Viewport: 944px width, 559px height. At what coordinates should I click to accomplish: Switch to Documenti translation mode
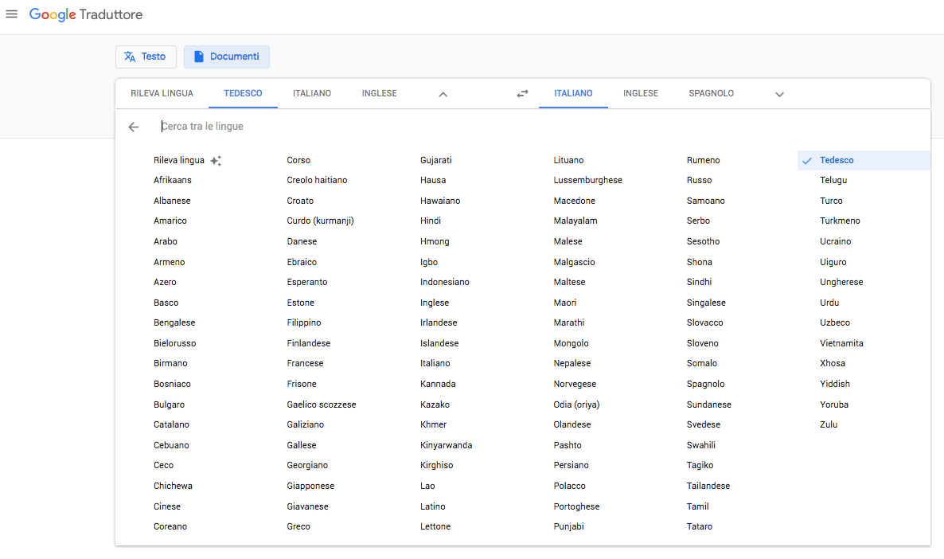(226, 57)
